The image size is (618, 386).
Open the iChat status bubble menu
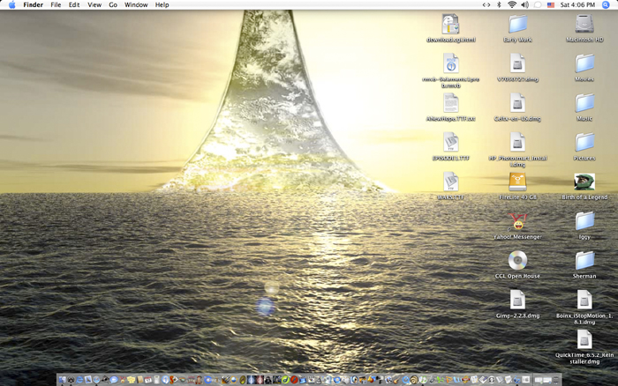click(538, 4)
